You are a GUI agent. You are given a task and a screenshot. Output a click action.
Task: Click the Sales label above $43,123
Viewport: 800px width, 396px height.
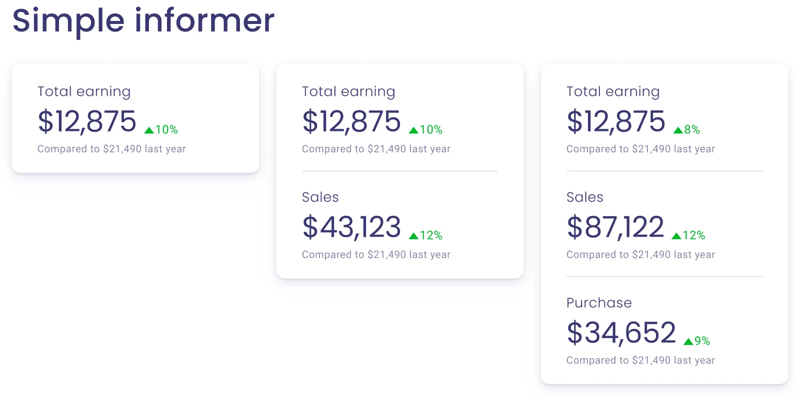tap(320, 197)
